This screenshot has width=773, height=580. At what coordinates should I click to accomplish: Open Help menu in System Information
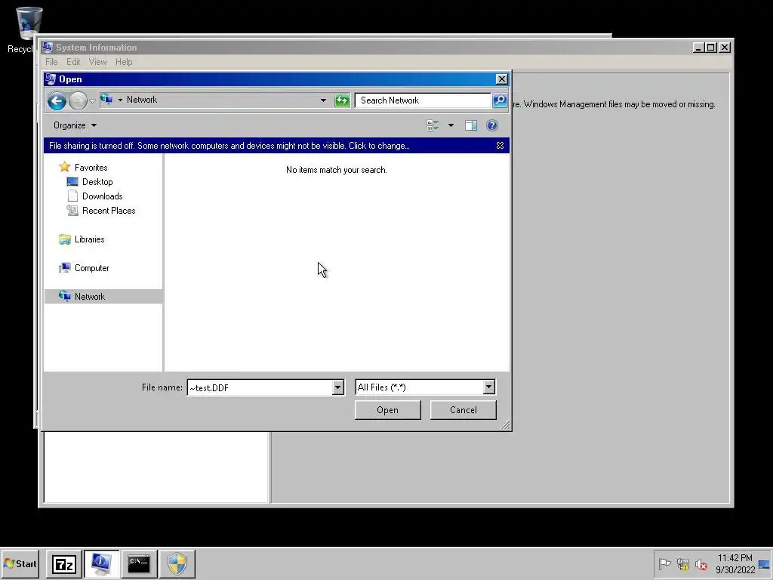[124, 62]
